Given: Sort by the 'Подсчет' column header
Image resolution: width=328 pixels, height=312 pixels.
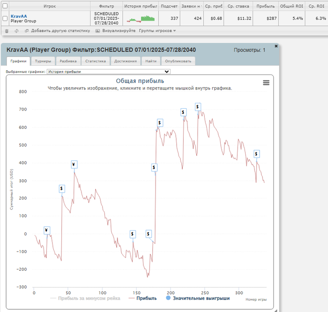Looking at the screenshot, I should click(169, 6).
